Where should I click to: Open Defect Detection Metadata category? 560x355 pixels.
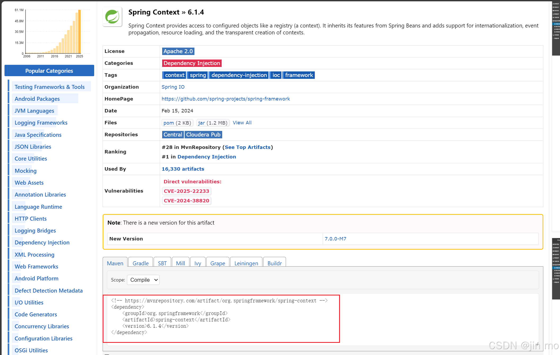[49, 291]
